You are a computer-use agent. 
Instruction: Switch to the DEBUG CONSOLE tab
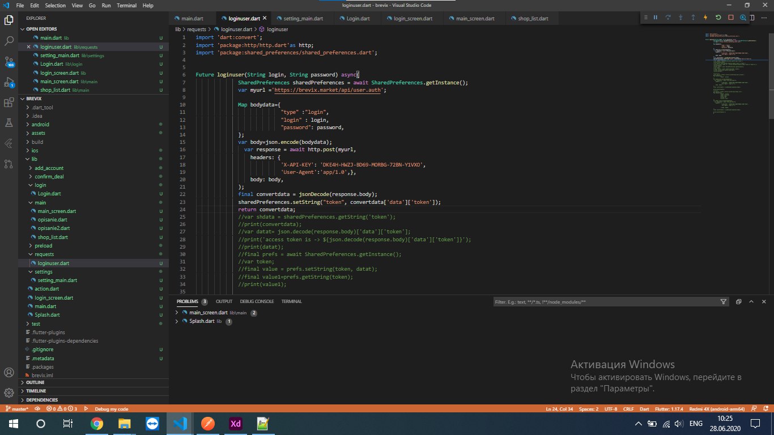[257, 301]
